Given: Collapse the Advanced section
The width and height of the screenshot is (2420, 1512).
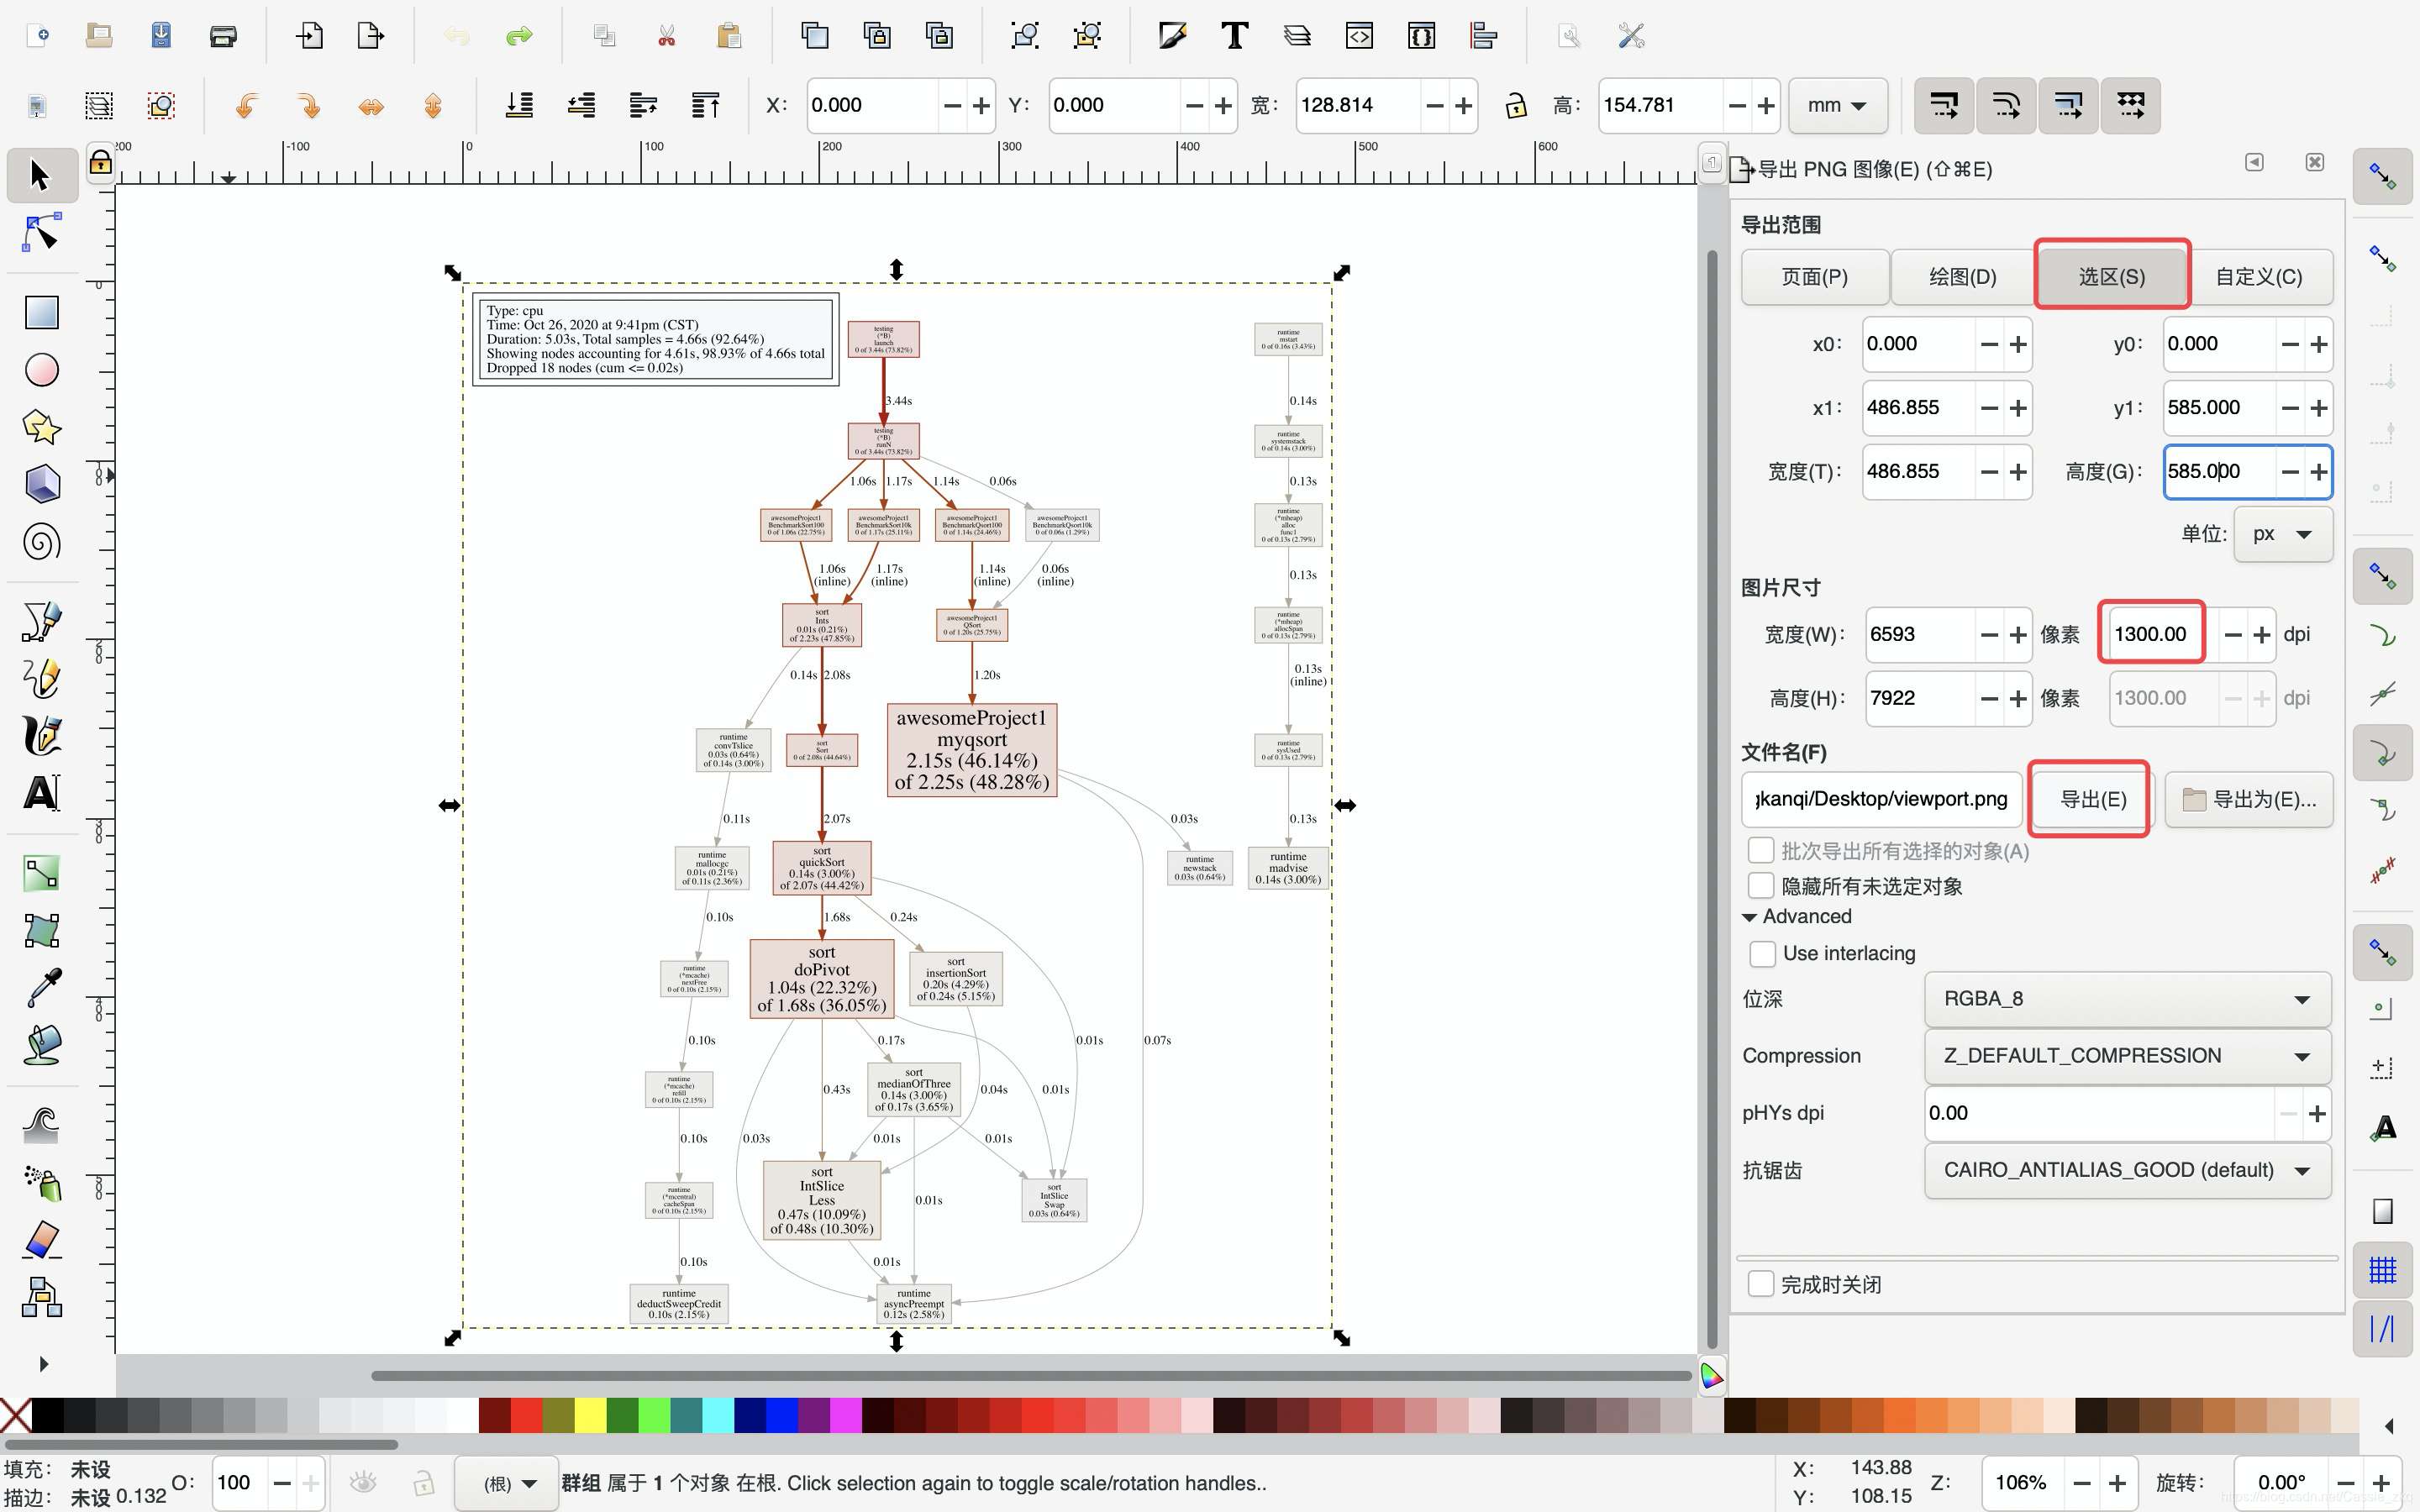Looking at the screenshot, I should [1749, 917].
